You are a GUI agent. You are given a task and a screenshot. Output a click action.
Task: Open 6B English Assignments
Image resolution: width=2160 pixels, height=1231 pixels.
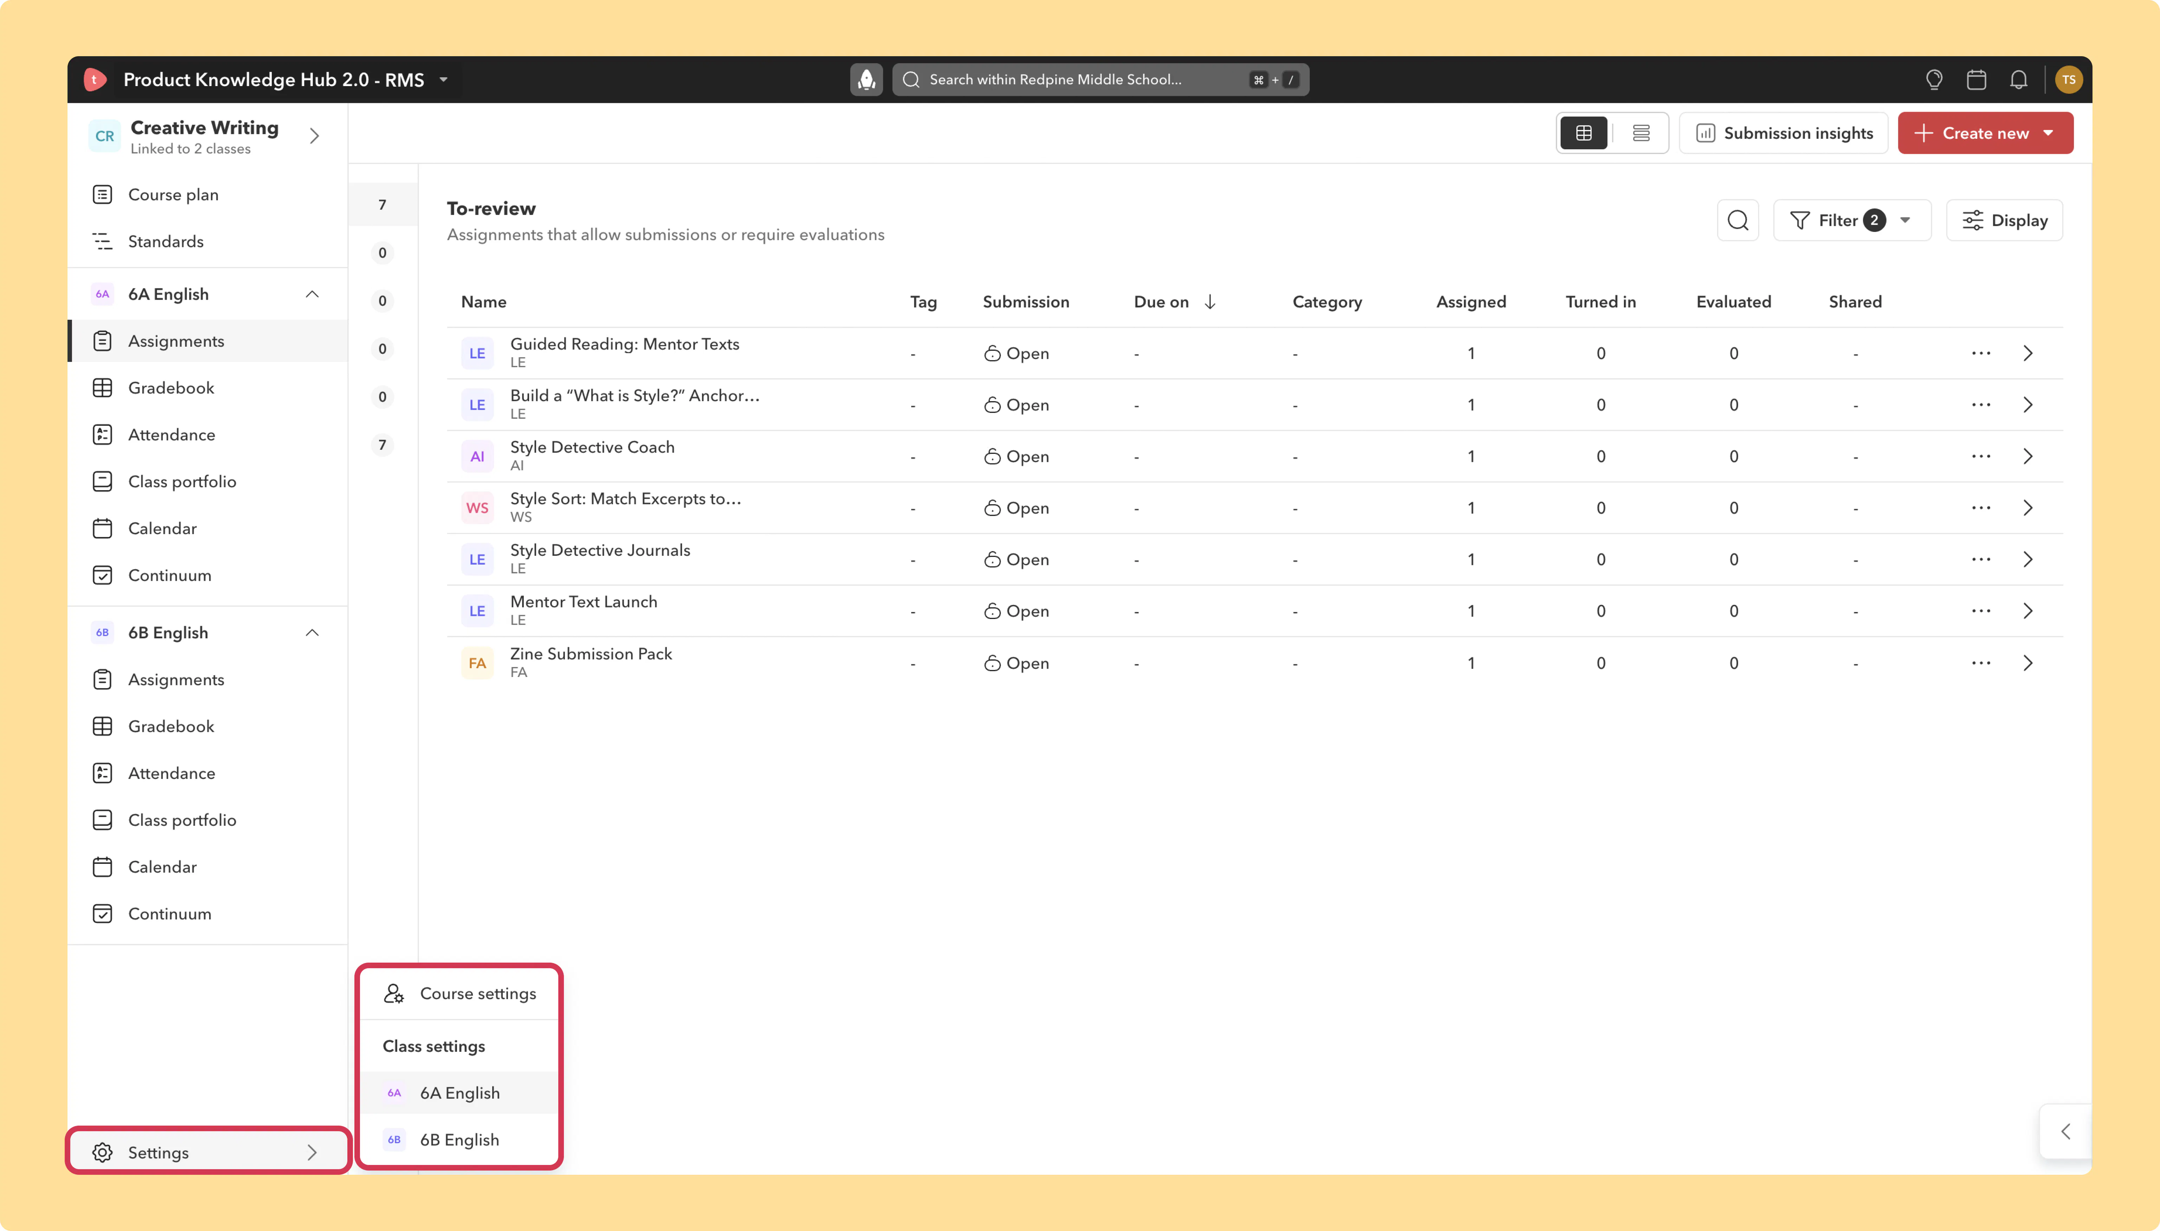208,680
